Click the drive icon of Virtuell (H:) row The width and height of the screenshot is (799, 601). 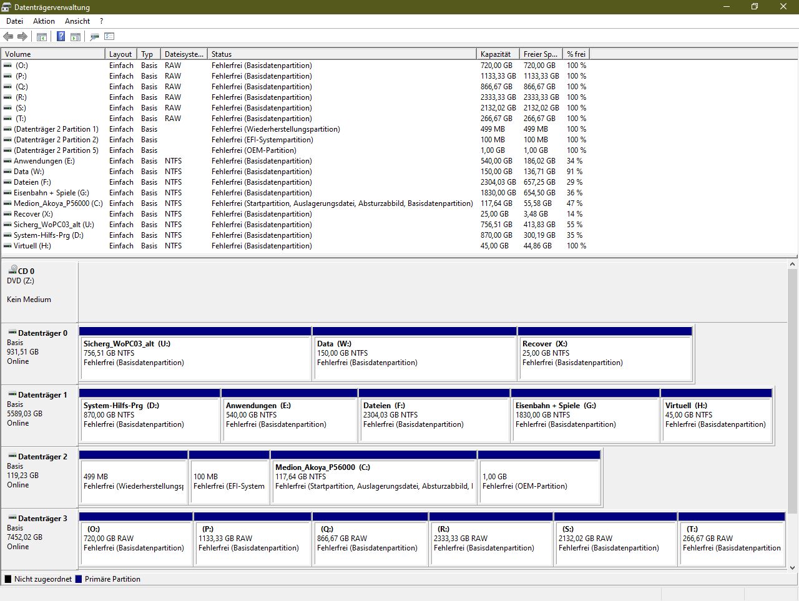(x=7, y=245)
